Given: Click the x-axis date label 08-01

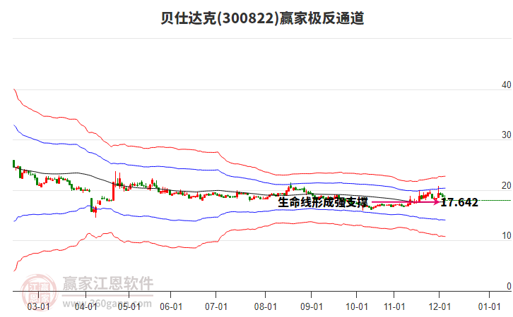Looking at the screenshot, I should (x=266, y=307).
